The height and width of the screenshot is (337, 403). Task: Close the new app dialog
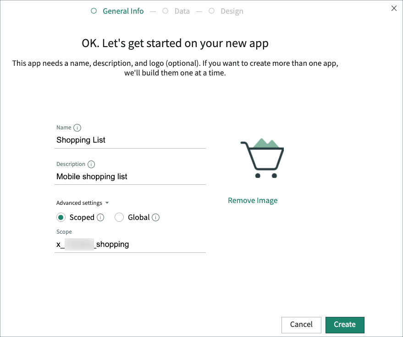[393, 8]
